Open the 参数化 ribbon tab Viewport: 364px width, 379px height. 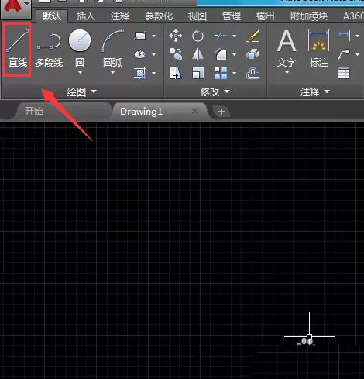159,16
